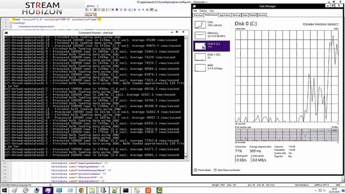Click 'ANSI as UTF-8' encoding in status bar
This screenshot has width=345, height=194.
point(322,185)
